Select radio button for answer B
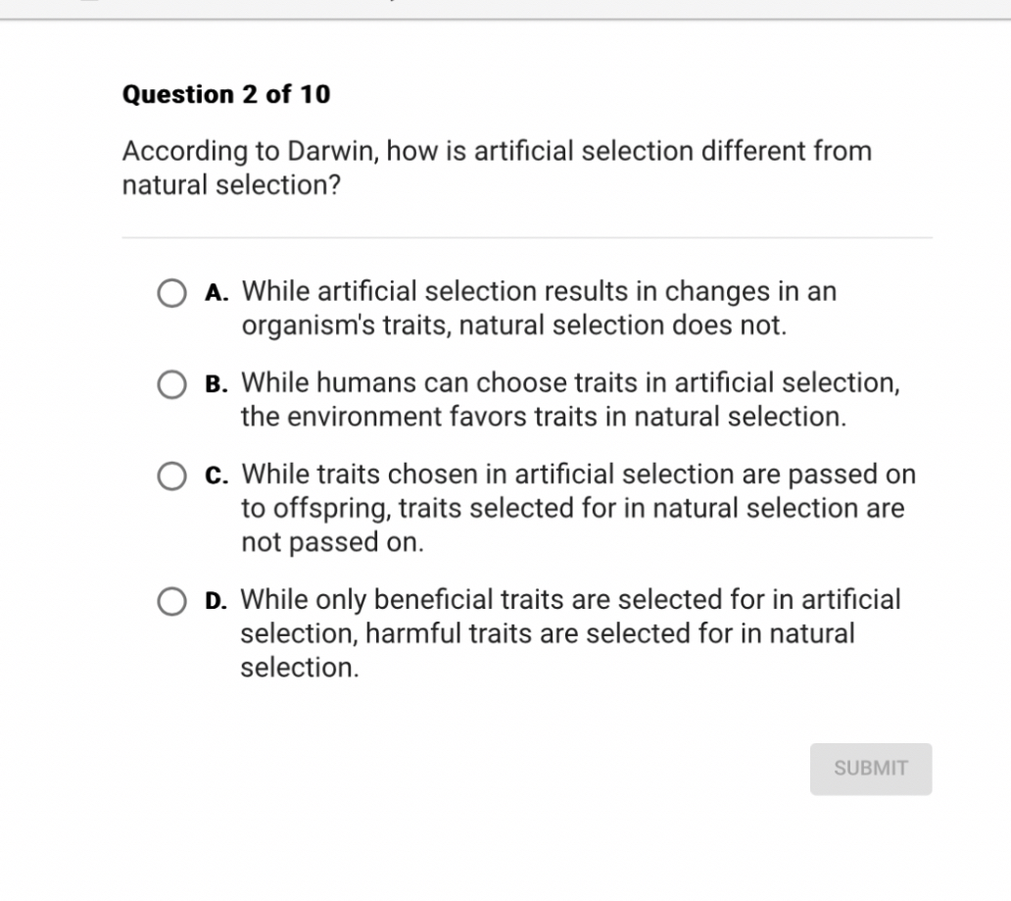 point(171,384)
